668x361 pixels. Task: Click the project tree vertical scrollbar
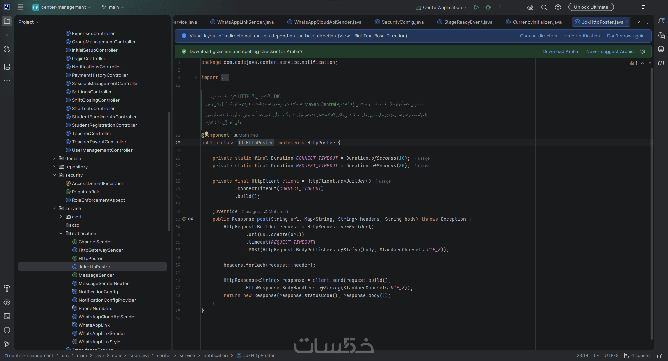point(169,171)
